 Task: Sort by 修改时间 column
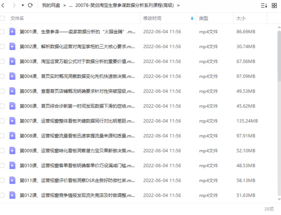click(152, 18)
